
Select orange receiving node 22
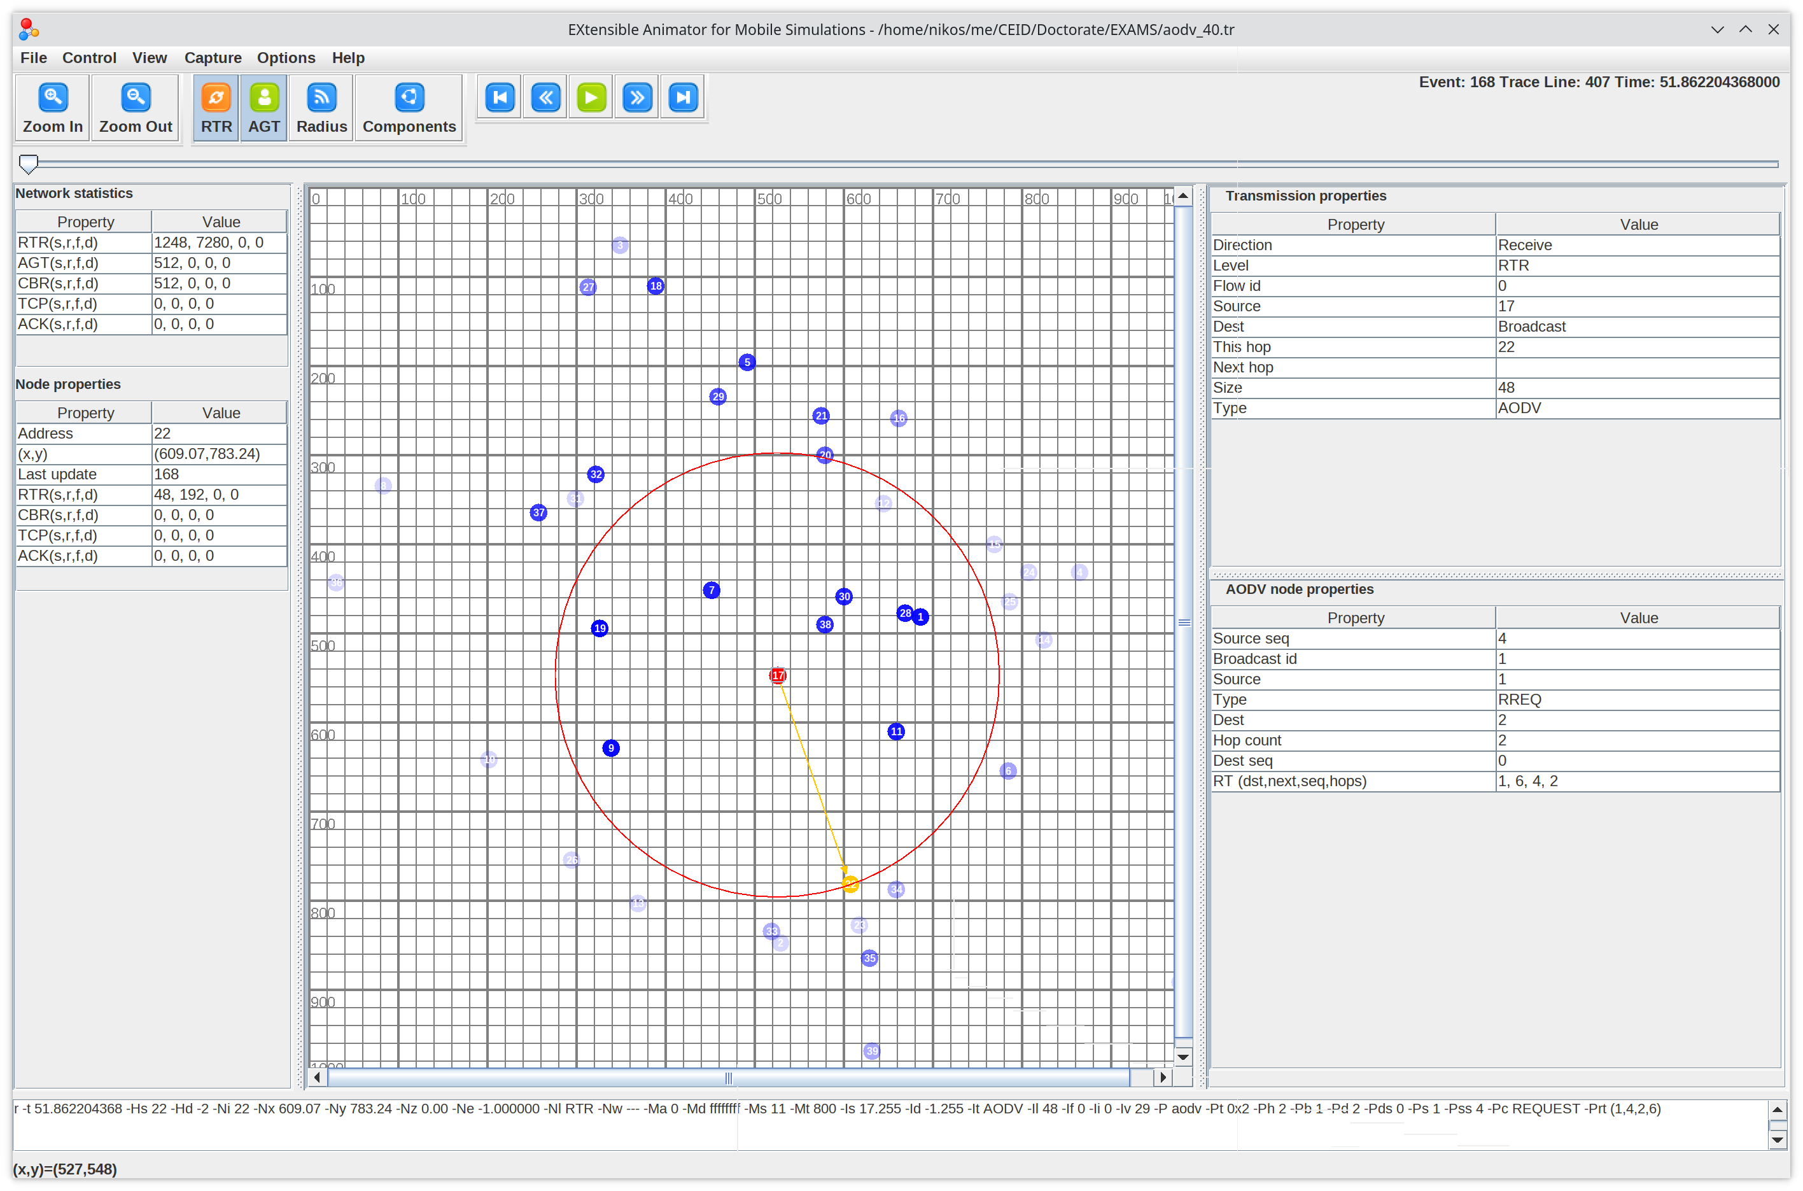click(x=850, y=884)
